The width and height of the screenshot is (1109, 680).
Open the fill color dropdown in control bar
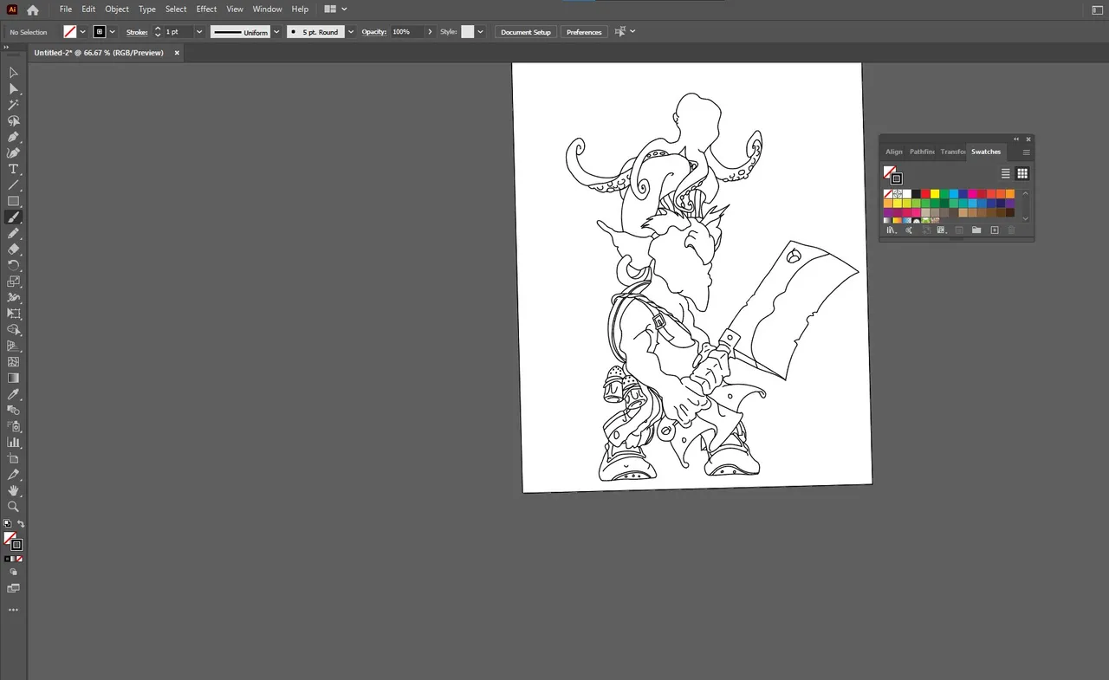83,32
